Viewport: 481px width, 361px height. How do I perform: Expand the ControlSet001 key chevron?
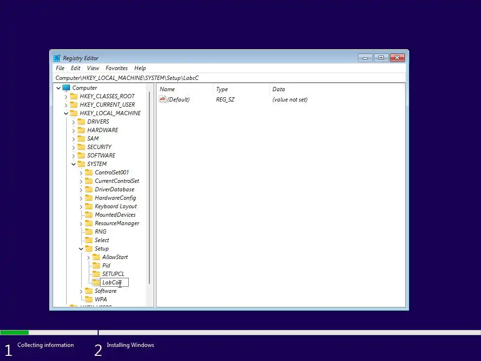[81, 173]
